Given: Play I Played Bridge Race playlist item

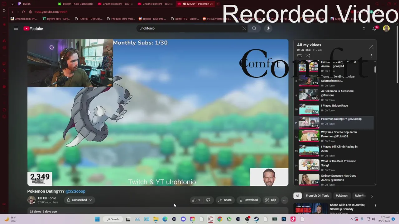Looking at the screenshot, I should point(334,109).
